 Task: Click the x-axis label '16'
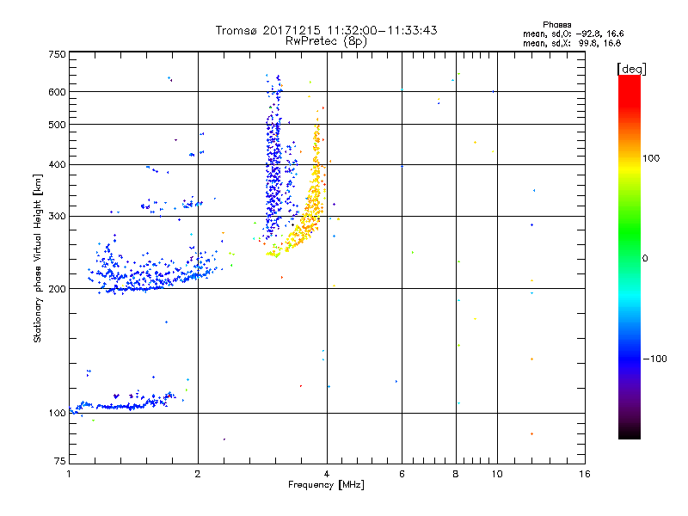(x=585, y=474)
